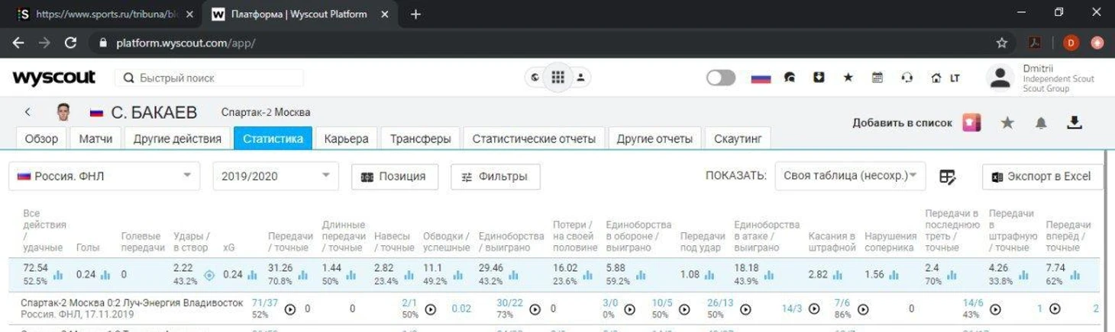Click the notification bell icon

(1041, 123)
